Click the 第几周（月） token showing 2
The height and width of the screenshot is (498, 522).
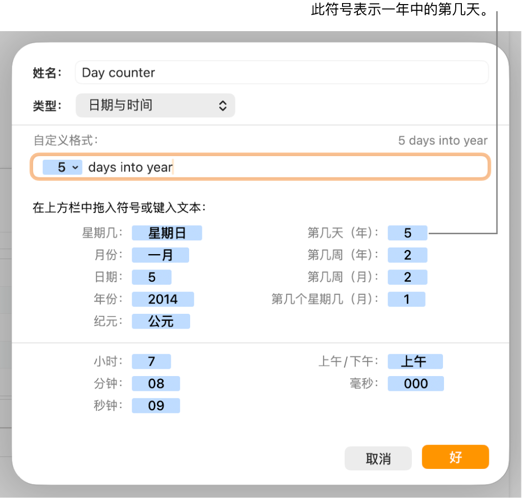407,277
